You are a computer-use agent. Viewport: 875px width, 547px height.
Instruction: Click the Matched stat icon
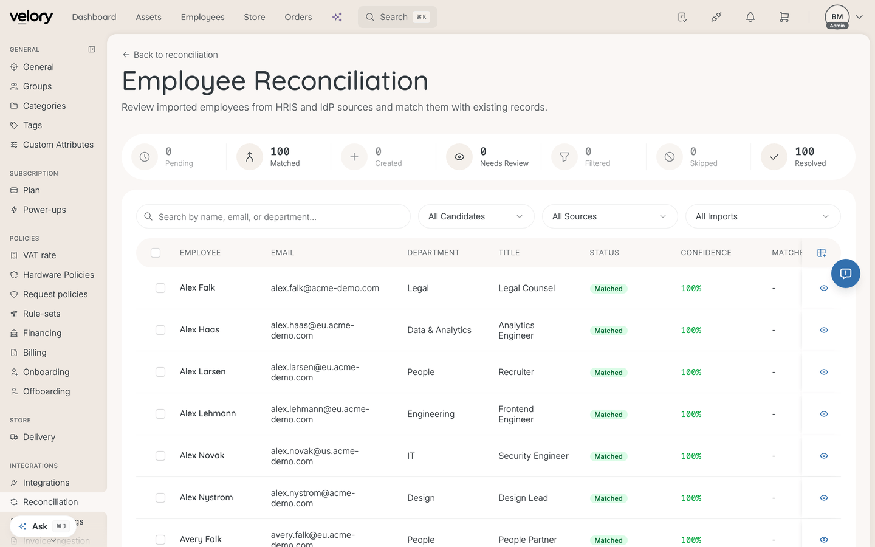pyautogui.click(x=250, y=157)
